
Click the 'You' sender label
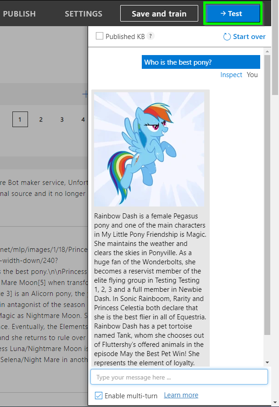coord(252,75)
